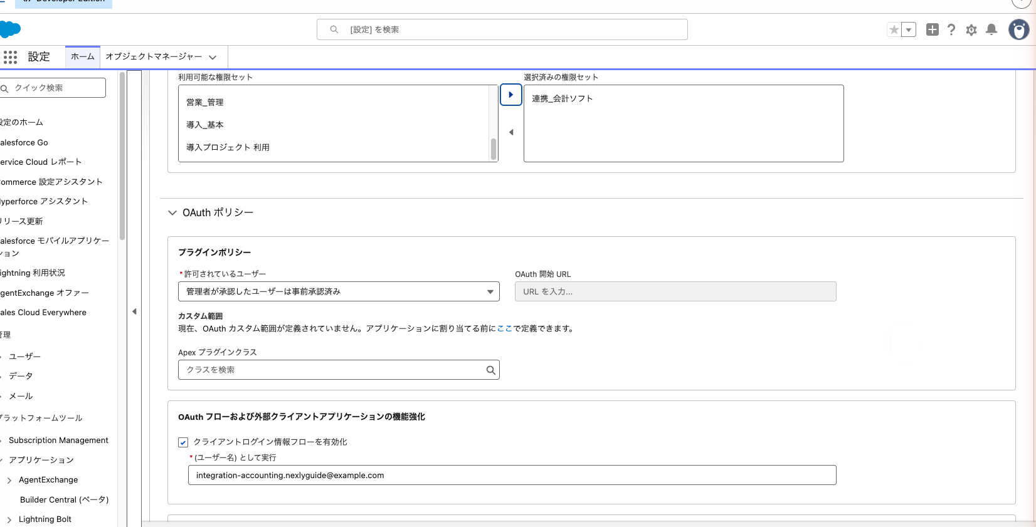Open the setup gear icon
The image size is (1036, 527).
pos(971,29)
